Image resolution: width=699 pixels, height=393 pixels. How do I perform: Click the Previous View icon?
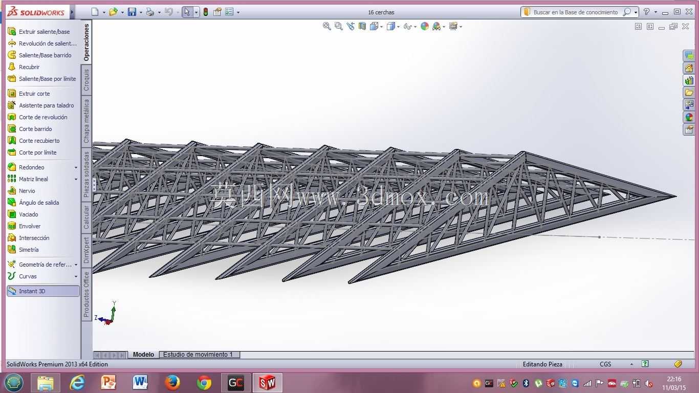351,26
